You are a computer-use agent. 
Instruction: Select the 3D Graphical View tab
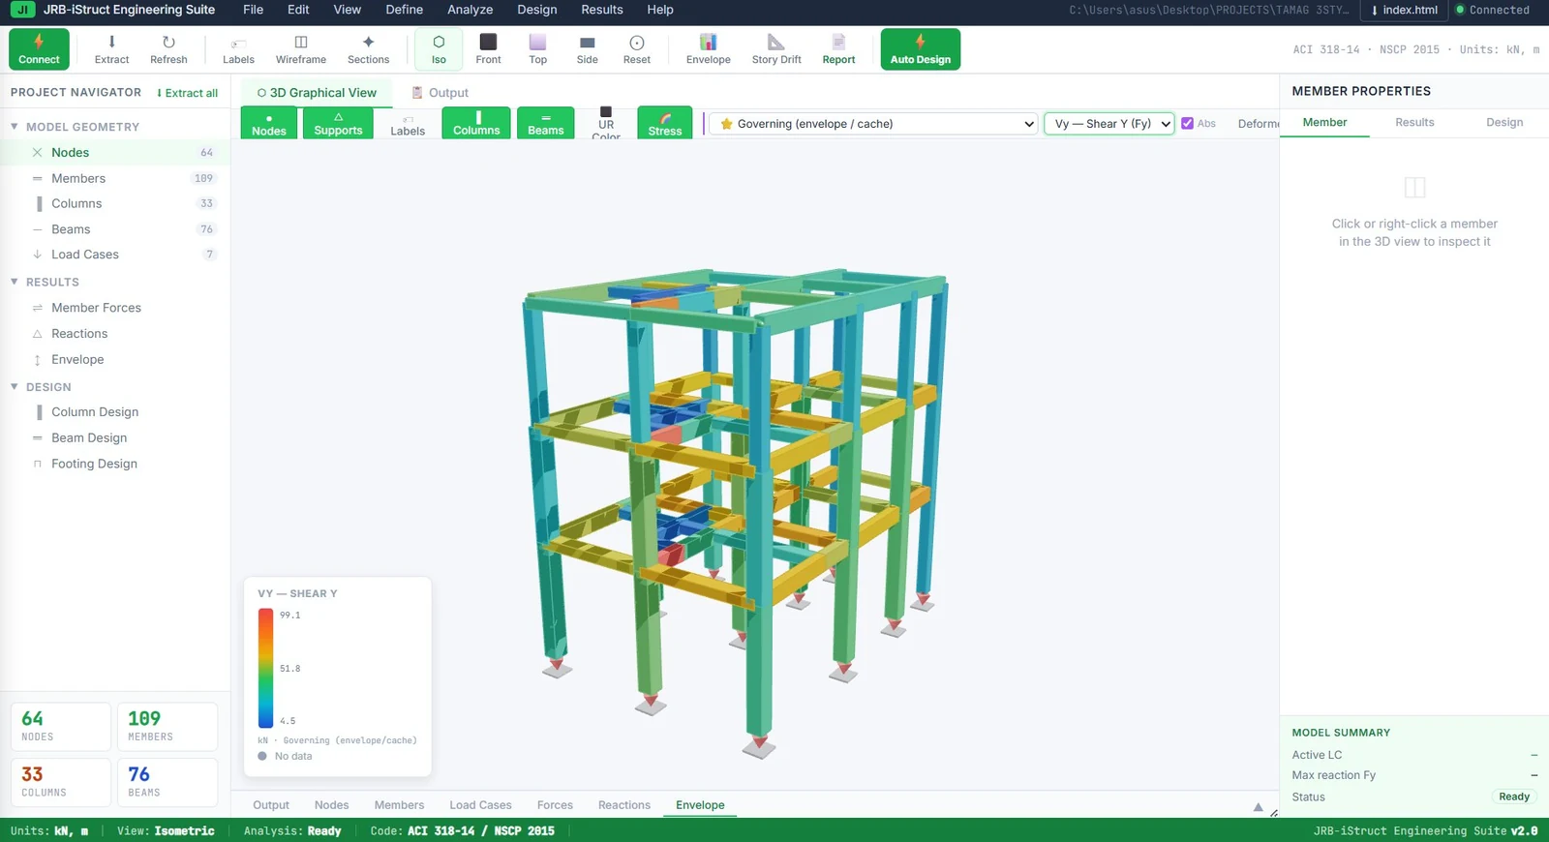[317, 93]
